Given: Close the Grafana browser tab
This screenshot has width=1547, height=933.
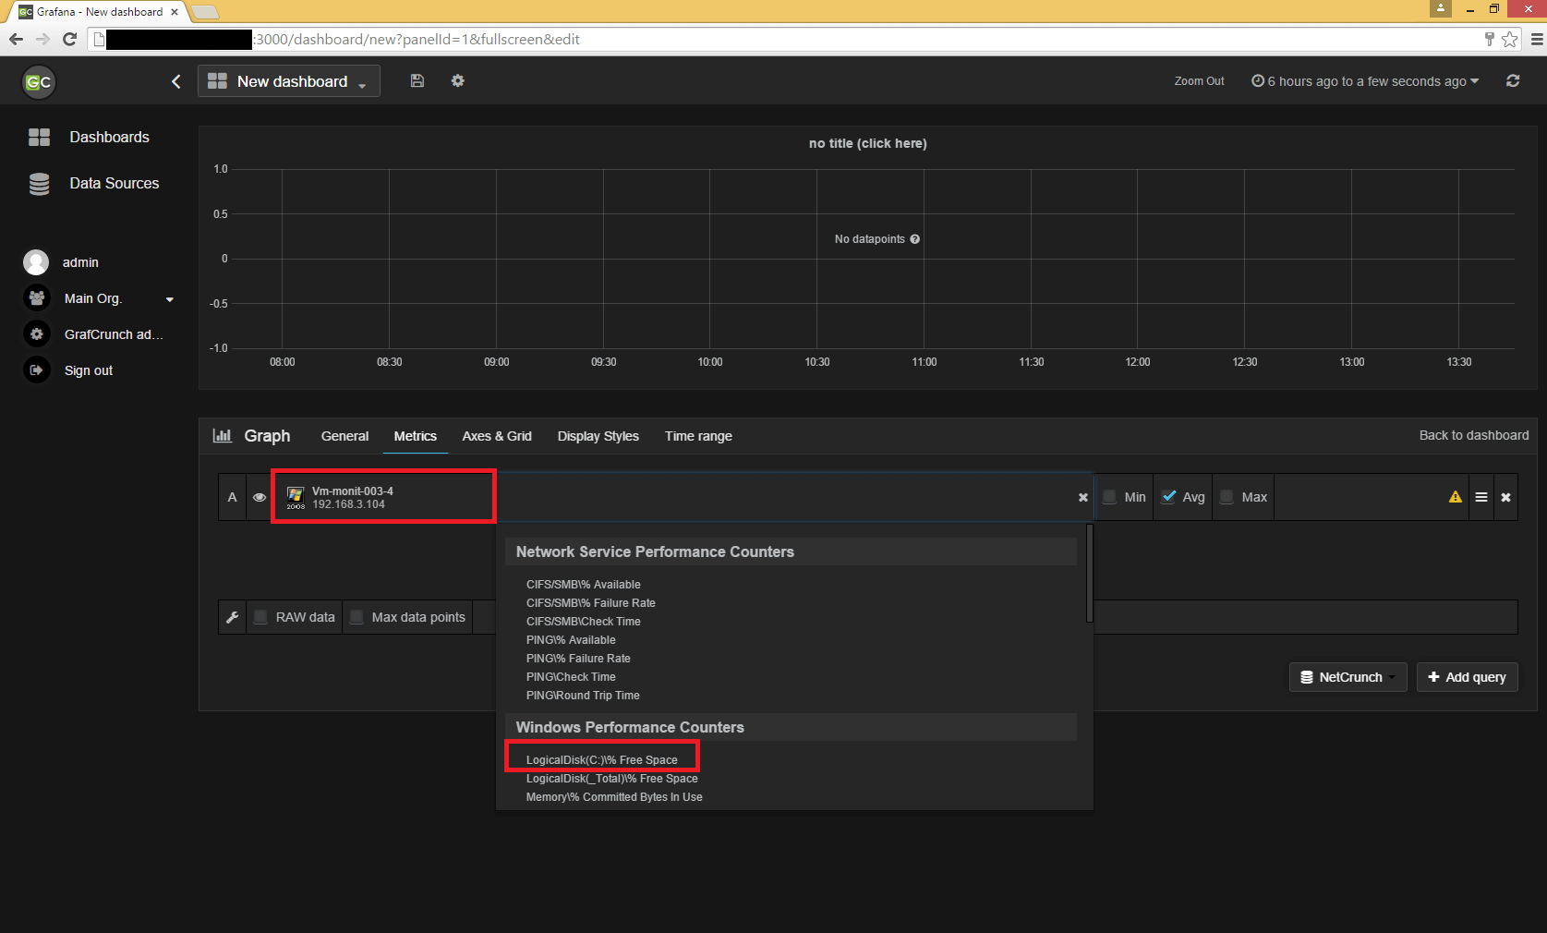Looking at the screenshot, I should click(175, 12).
